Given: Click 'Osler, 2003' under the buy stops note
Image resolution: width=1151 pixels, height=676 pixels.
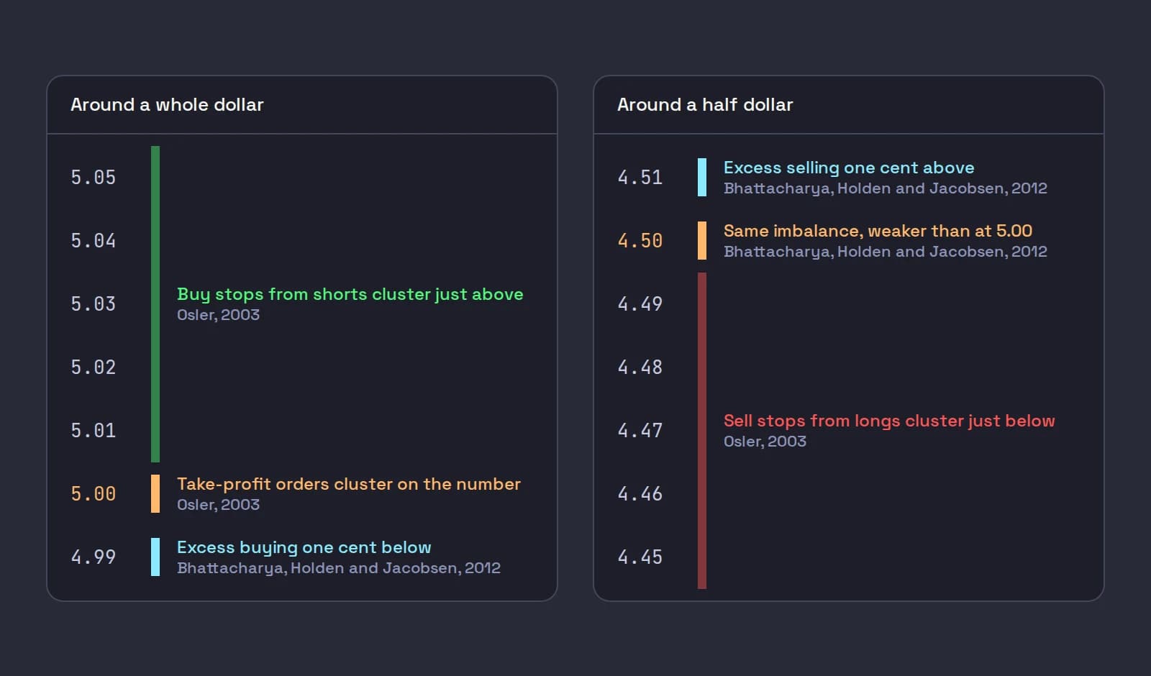Looking at the screenshot, I should (x=219, y=315).
